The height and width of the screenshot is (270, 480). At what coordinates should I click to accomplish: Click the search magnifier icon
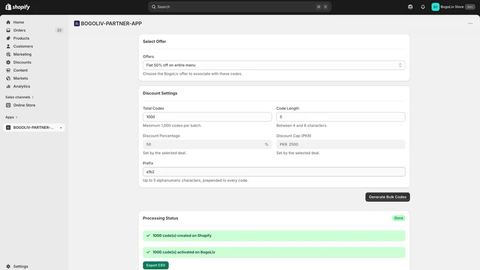pyautogui.click(x=154, y=7)
